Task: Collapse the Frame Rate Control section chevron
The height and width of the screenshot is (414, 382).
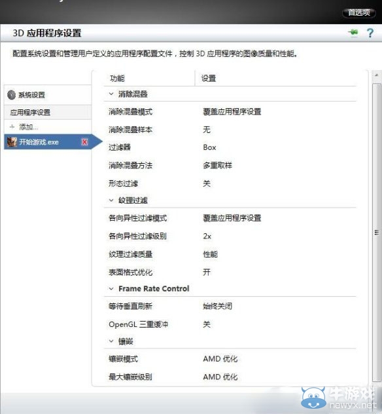Action: [x=111, y=289]
